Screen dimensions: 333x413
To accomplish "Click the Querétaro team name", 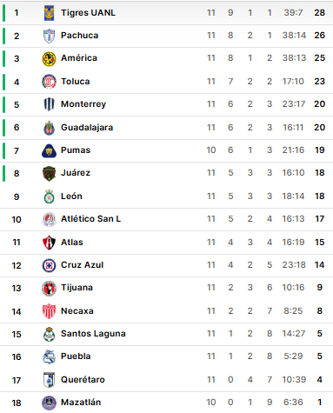I will 83,379.
